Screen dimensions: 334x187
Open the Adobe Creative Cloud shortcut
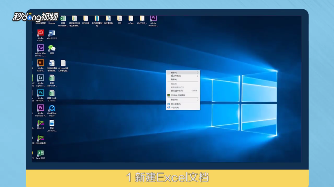coord(40,35)
